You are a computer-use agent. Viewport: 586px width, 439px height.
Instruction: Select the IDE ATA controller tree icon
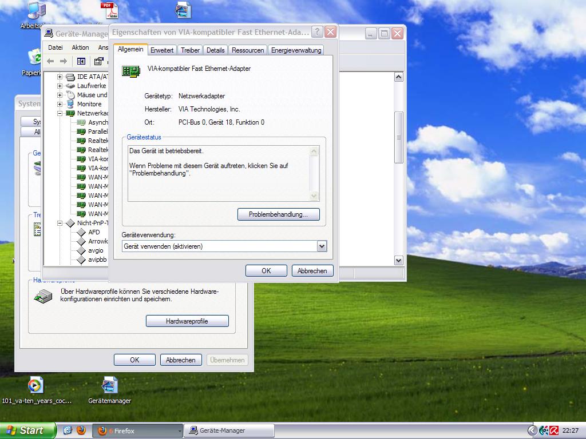[70, 77]
